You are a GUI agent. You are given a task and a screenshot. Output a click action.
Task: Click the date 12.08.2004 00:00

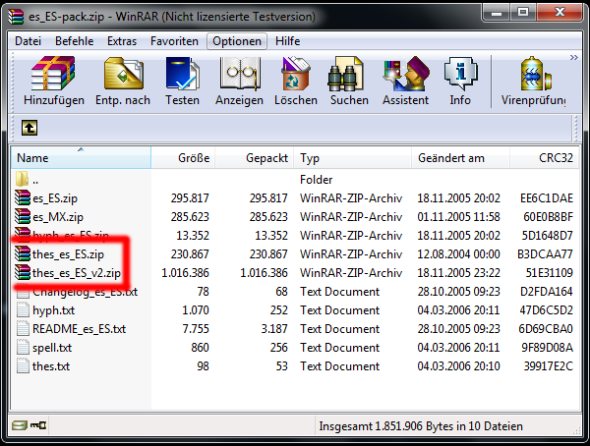pyautogui.click(x=458, y=254)
